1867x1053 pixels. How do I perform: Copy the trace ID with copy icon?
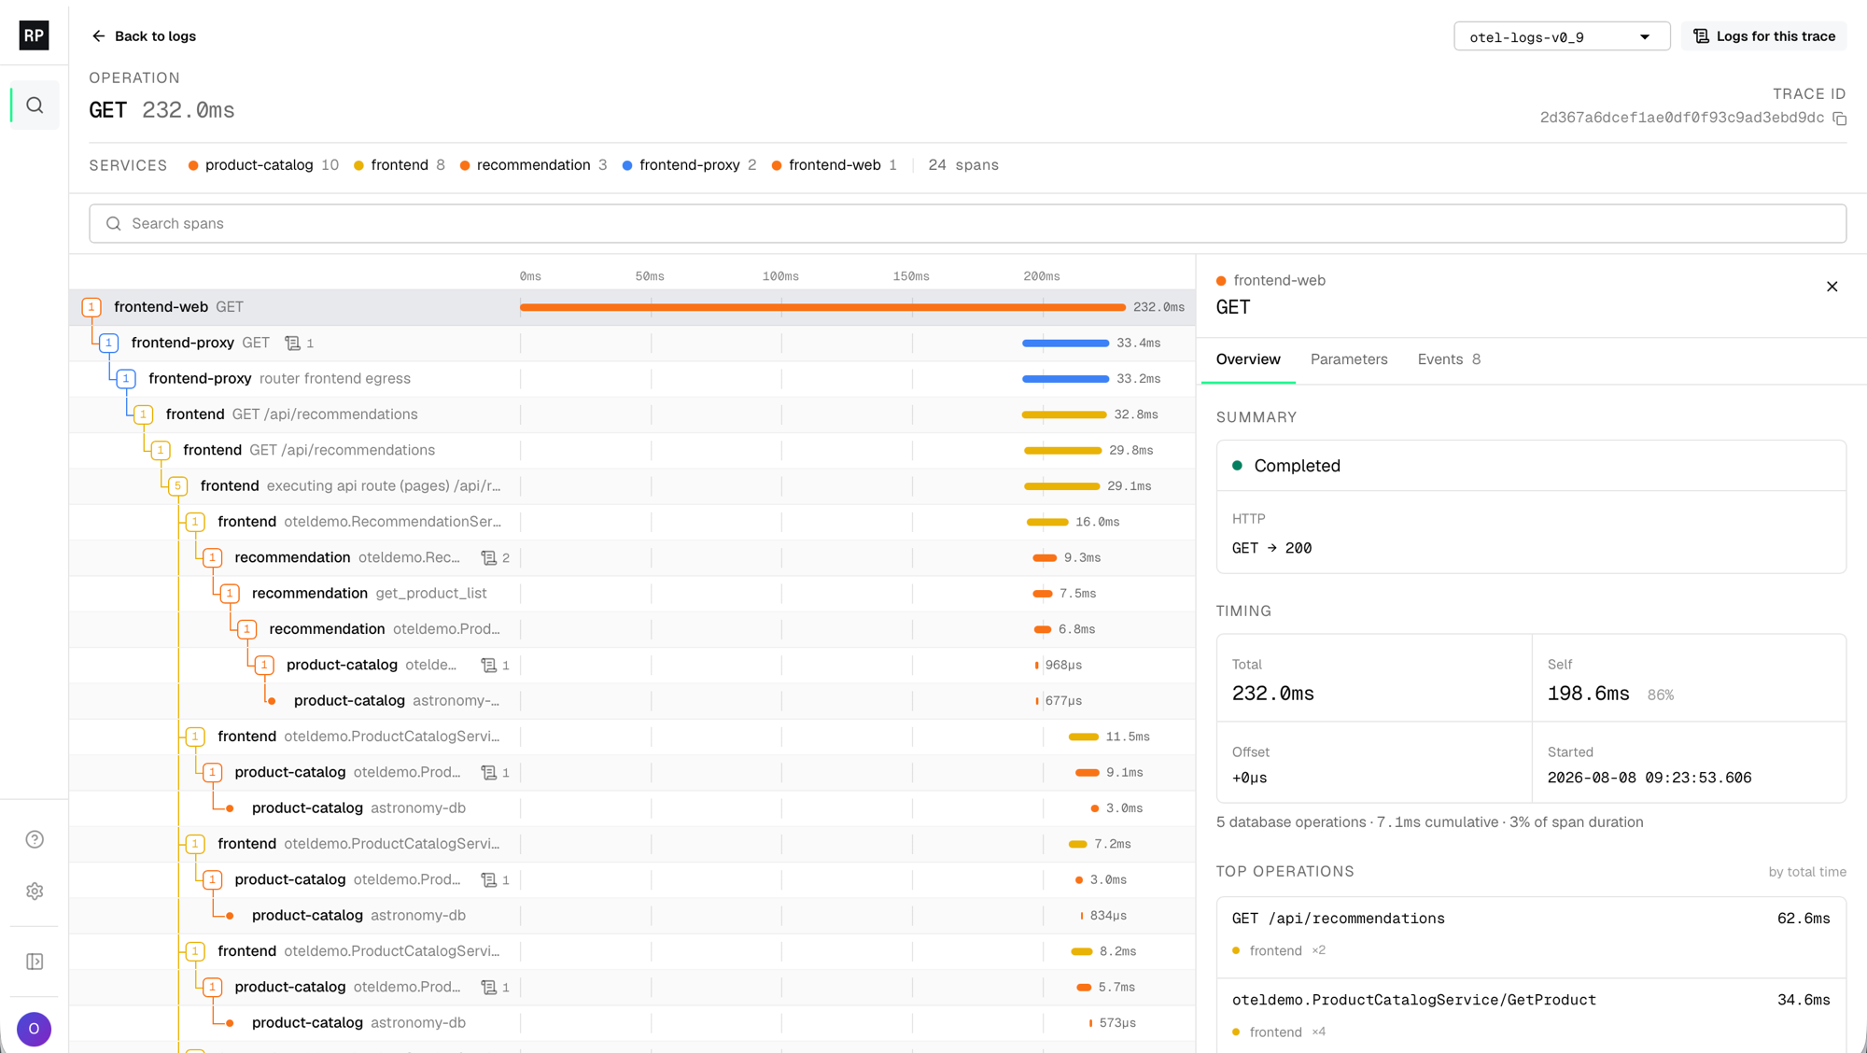1839,119
